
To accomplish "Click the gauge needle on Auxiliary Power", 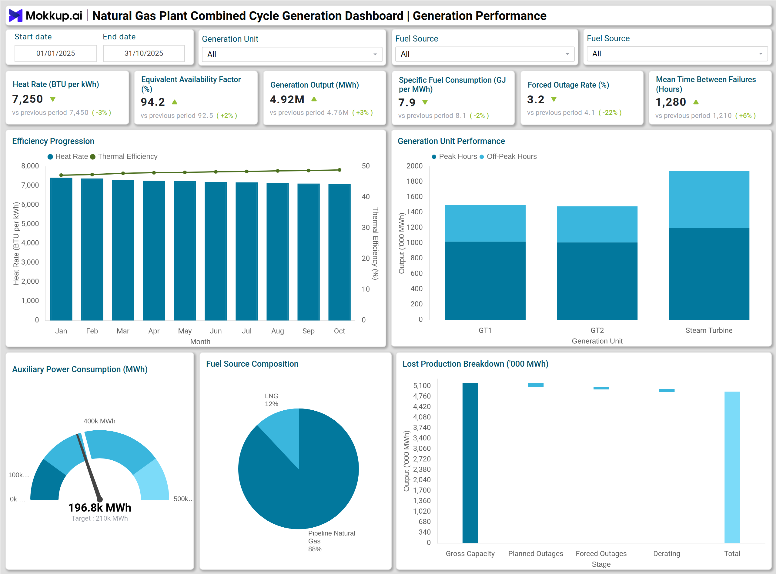I will tap(89, 467).
